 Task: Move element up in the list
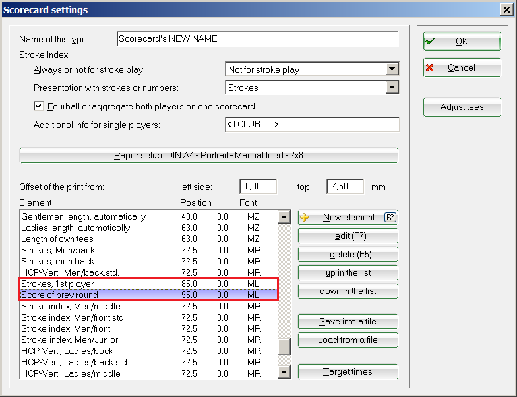click(x=348, y=273)
